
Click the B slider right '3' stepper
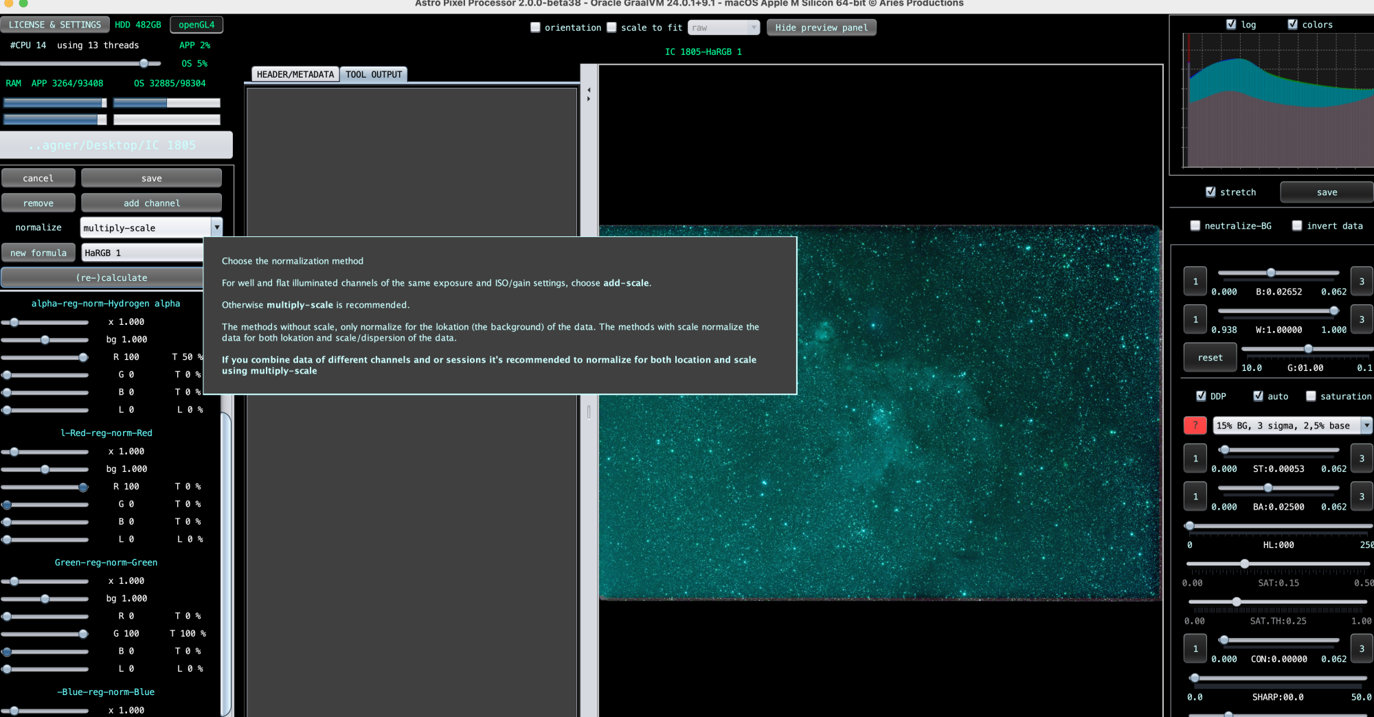point(1361,281)
